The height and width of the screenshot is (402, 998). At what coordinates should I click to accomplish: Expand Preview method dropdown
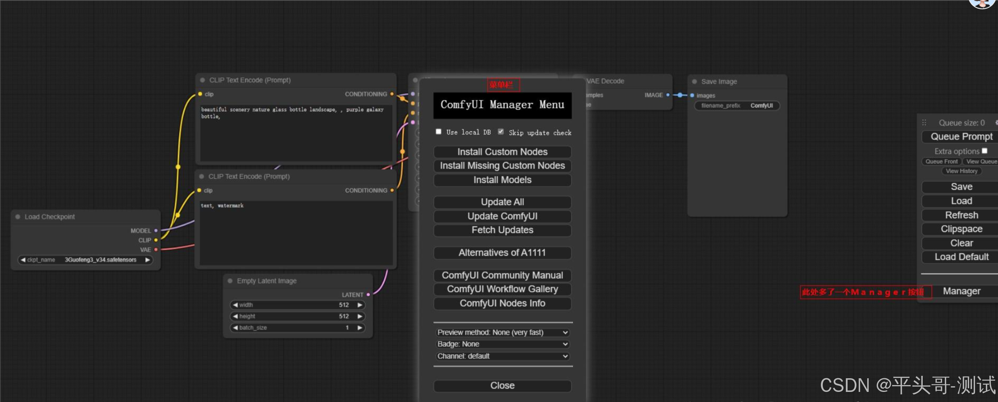(x=502, y=332)
